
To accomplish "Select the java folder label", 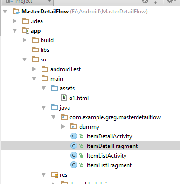I will coord(65,108).
